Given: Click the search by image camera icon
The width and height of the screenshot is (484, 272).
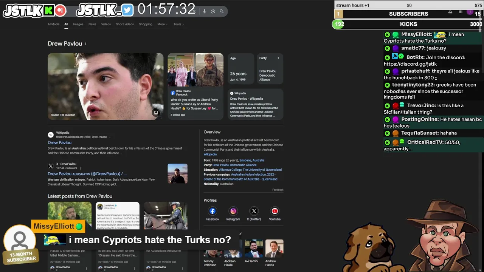Looking at the screenshot, I should (213, 11).
